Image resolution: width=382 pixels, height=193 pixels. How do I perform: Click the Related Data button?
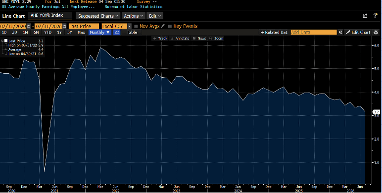click(274, 32)
